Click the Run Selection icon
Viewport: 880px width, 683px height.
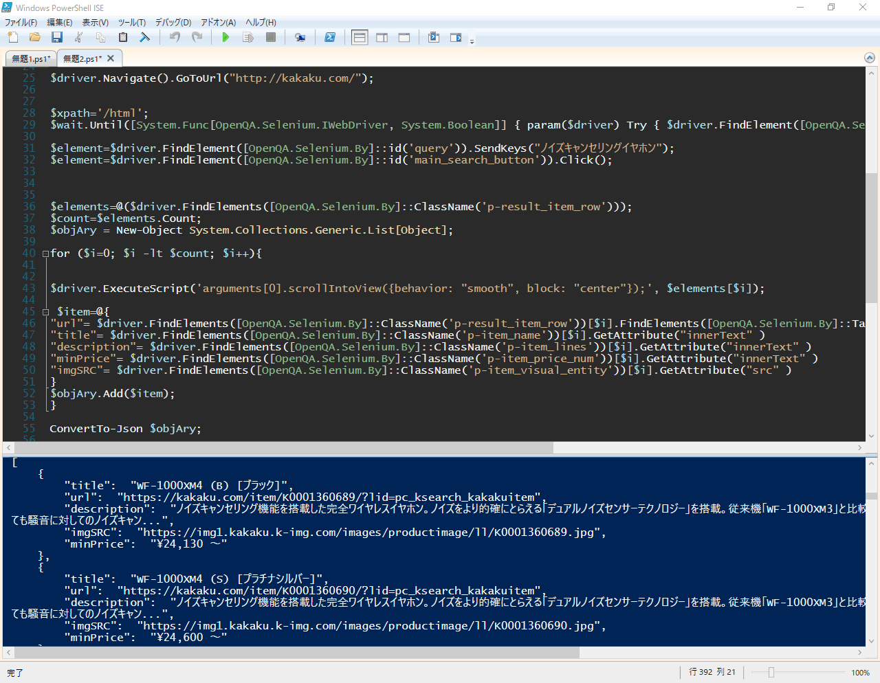248,37
